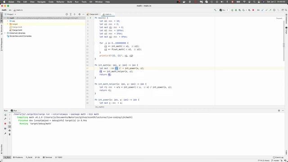Click Collapse All in Project panel

point(75,14)
